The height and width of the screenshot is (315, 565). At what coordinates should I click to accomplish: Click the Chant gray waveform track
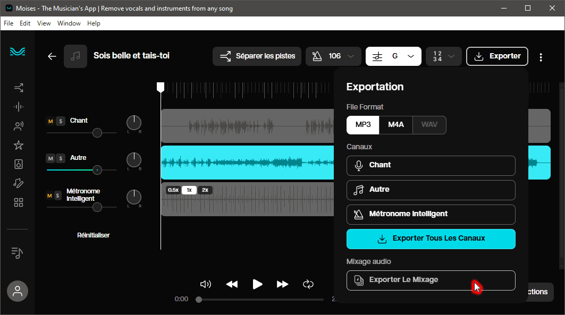click(x=247, y=126)
